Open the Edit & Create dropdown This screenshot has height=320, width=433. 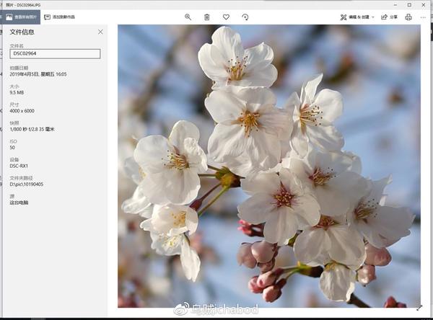click(x=357, y=17)
